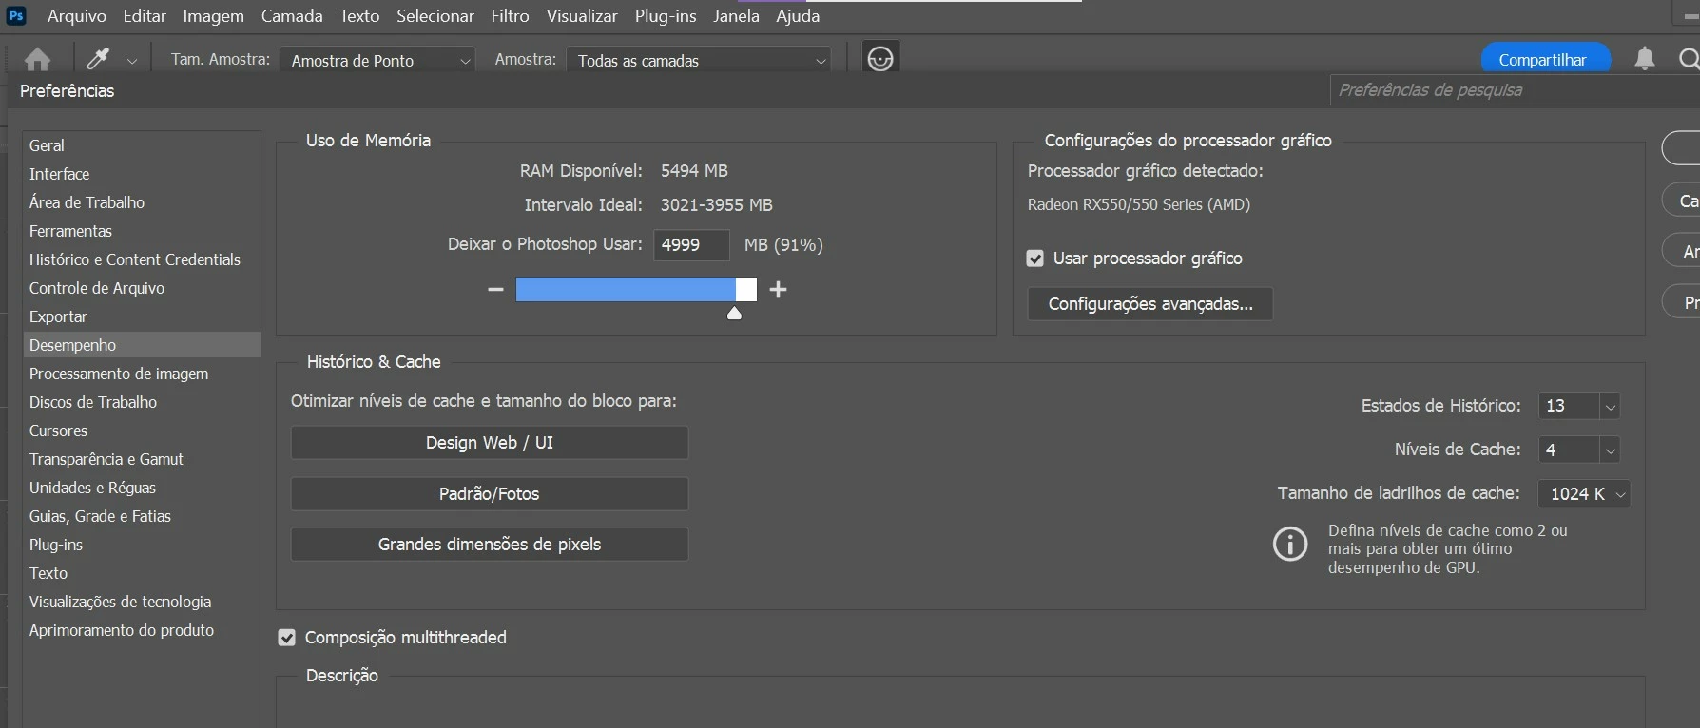
Task: Open Tam. Amostra dropdown Amostra de Ponto
Action: pos(377,60)
